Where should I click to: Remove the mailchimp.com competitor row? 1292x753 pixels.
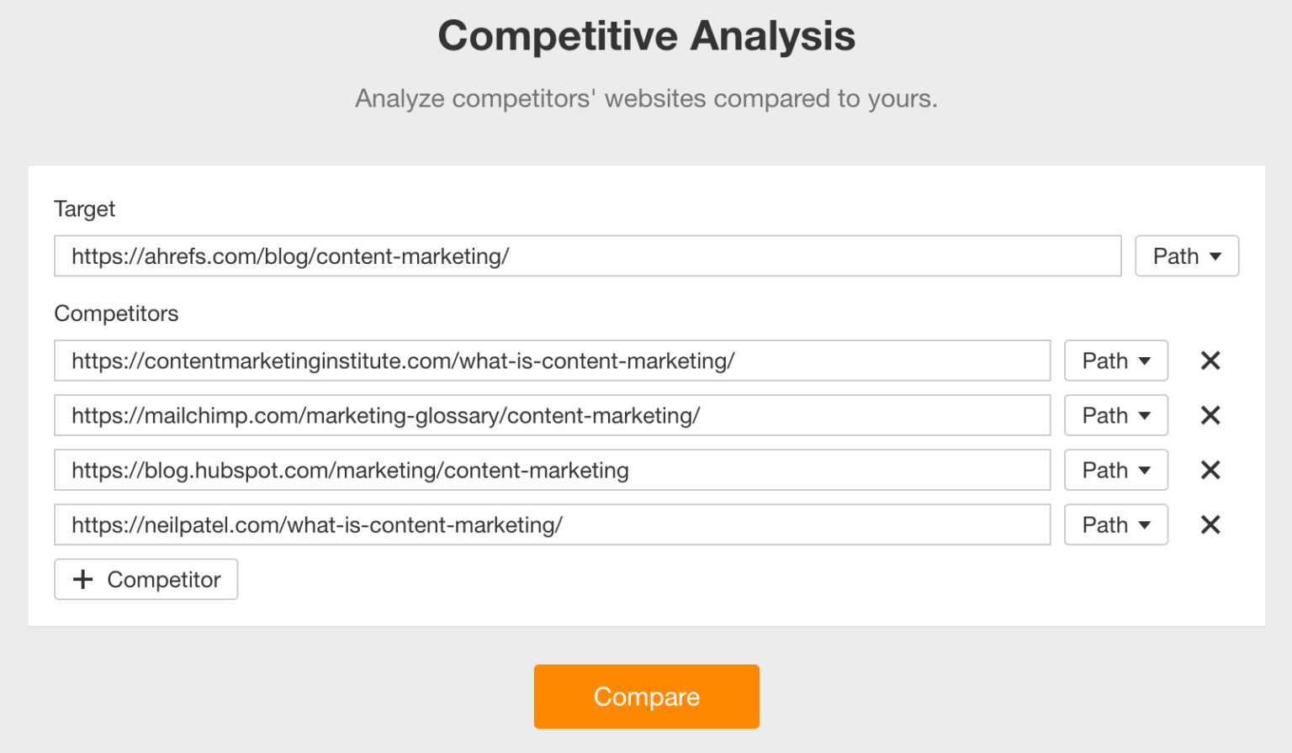point(1210,415)
